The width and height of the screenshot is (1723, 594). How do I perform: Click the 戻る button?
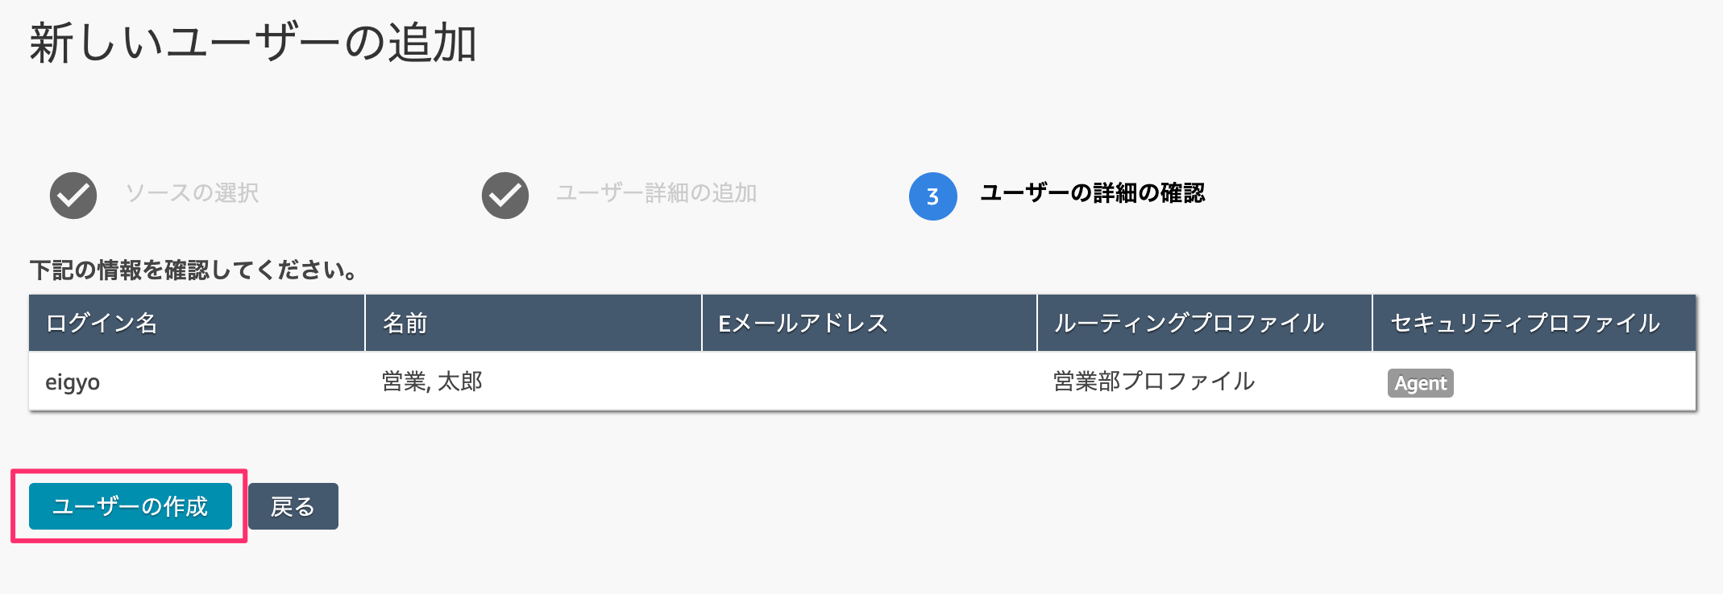pos(293,506)
